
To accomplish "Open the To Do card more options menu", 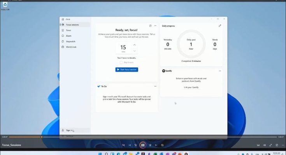I will [155, 86].
